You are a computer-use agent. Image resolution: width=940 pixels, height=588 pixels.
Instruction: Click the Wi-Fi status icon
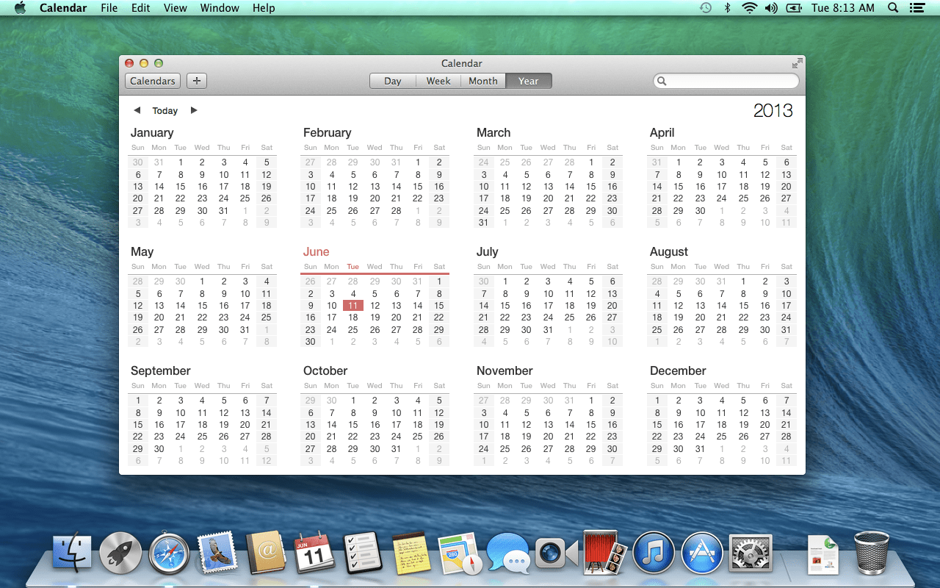748,8
